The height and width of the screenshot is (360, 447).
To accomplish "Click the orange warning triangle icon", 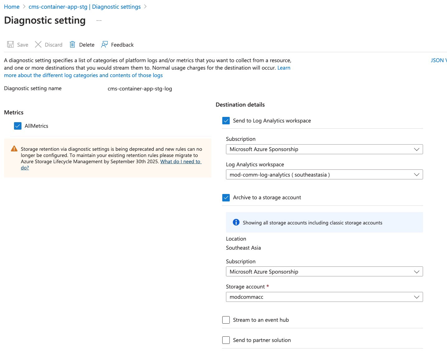I will [14, 149].
